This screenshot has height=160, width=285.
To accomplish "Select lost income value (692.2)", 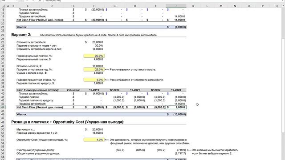I will point(161,150).
